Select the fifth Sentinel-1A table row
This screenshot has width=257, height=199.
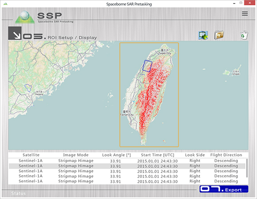(x=127, y=181)
